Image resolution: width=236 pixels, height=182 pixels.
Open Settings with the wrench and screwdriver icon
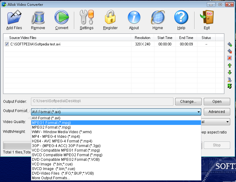pos(87,17)
